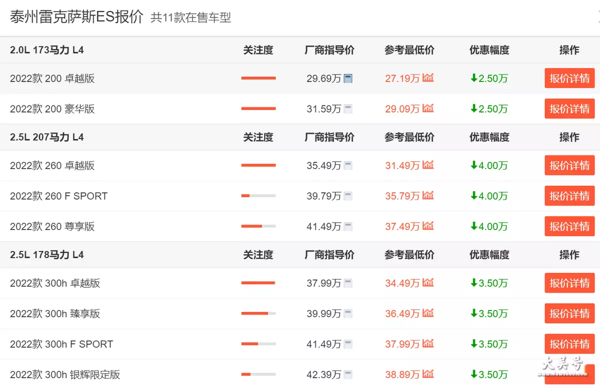Select the 2.0L 173马力 L4 group header
This screenshot has height=385, width=600.
(x=47, y=50)
